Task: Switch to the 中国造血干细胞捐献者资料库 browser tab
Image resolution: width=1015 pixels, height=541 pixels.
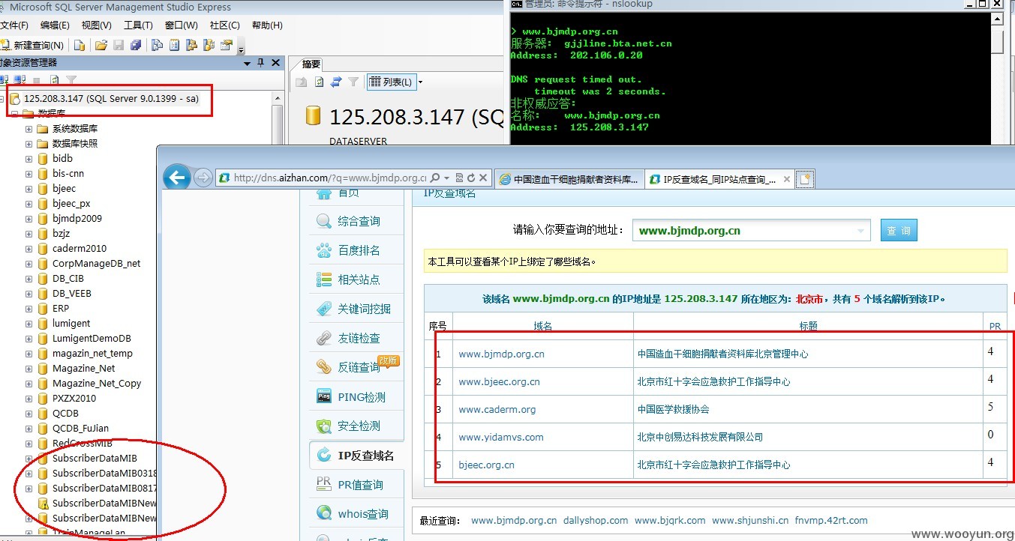Action: [x=569, y=179]
